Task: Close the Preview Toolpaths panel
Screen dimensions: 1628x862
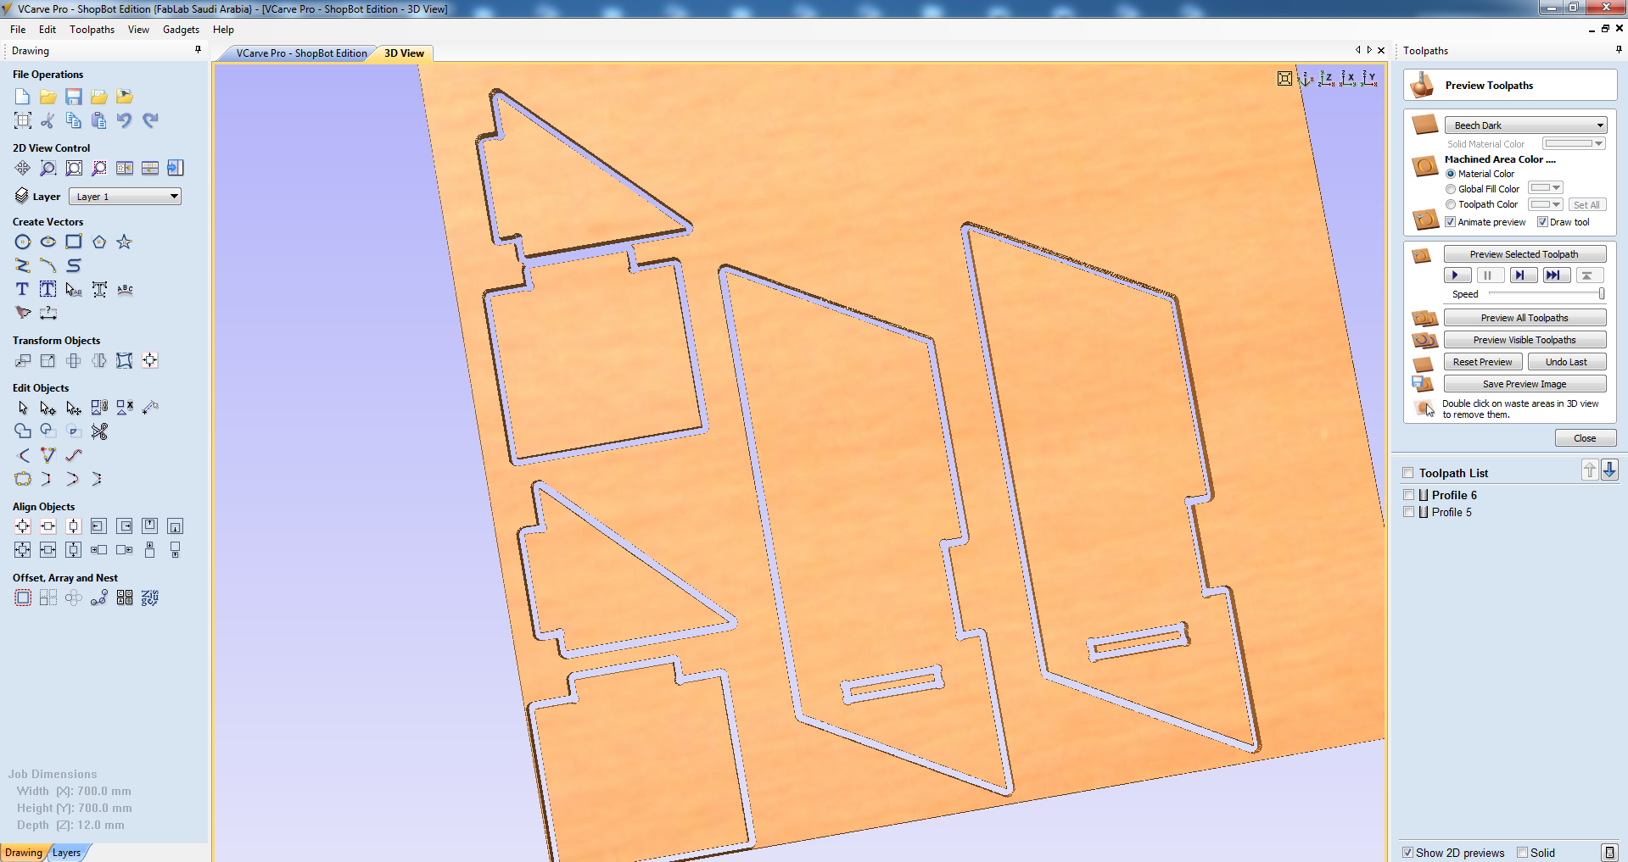Action: click(x=1584, y=438)
